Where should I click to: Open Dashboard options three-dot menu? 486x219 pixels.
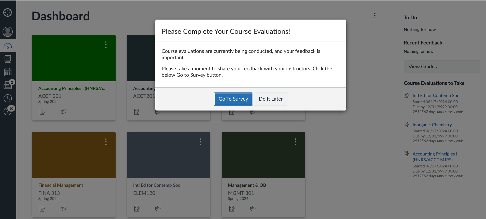coord(375,16)
